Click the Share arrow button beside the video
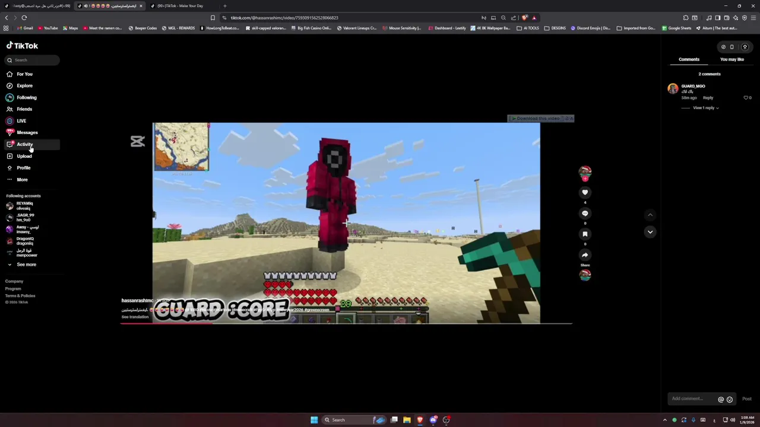 585,255
